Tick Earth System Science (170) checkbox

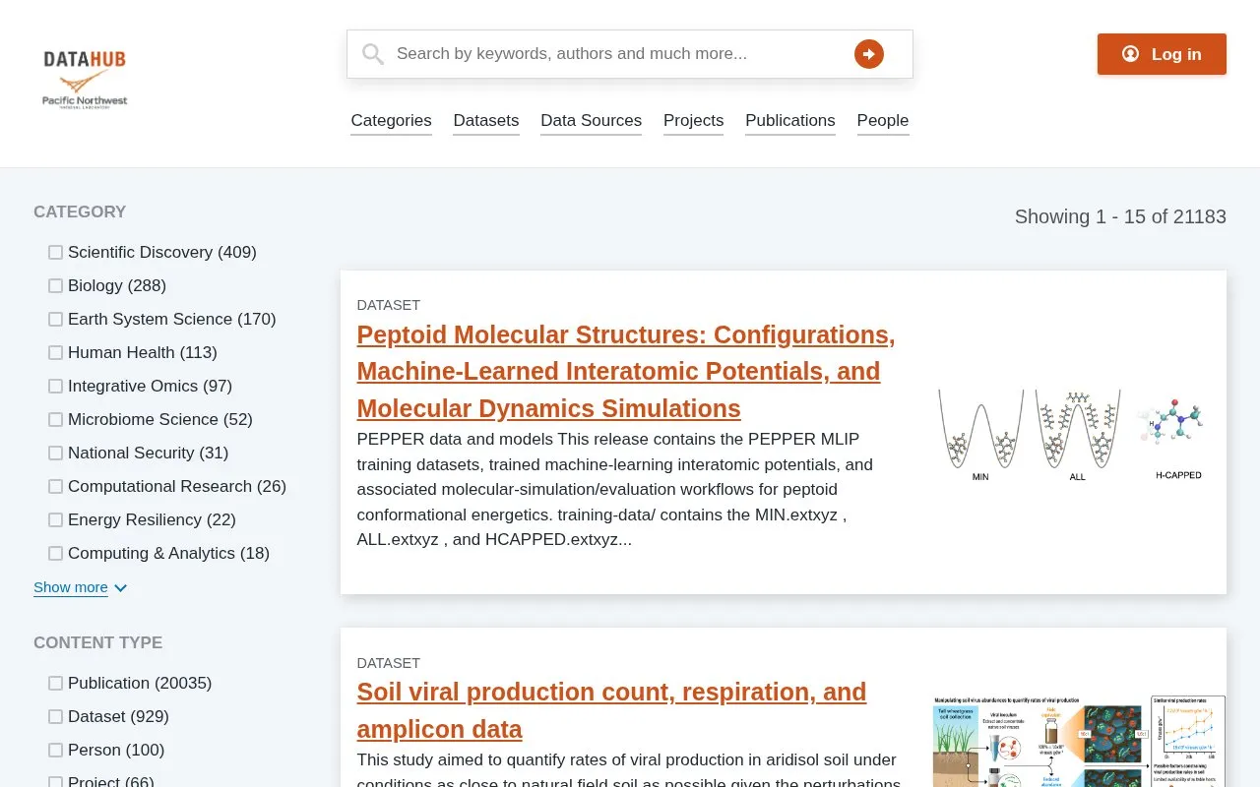pos(55,320)
